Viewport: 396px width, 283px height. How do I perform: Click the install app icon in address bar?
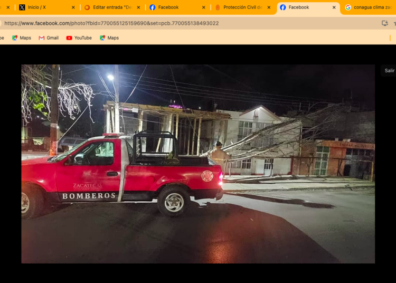(384, 23)
